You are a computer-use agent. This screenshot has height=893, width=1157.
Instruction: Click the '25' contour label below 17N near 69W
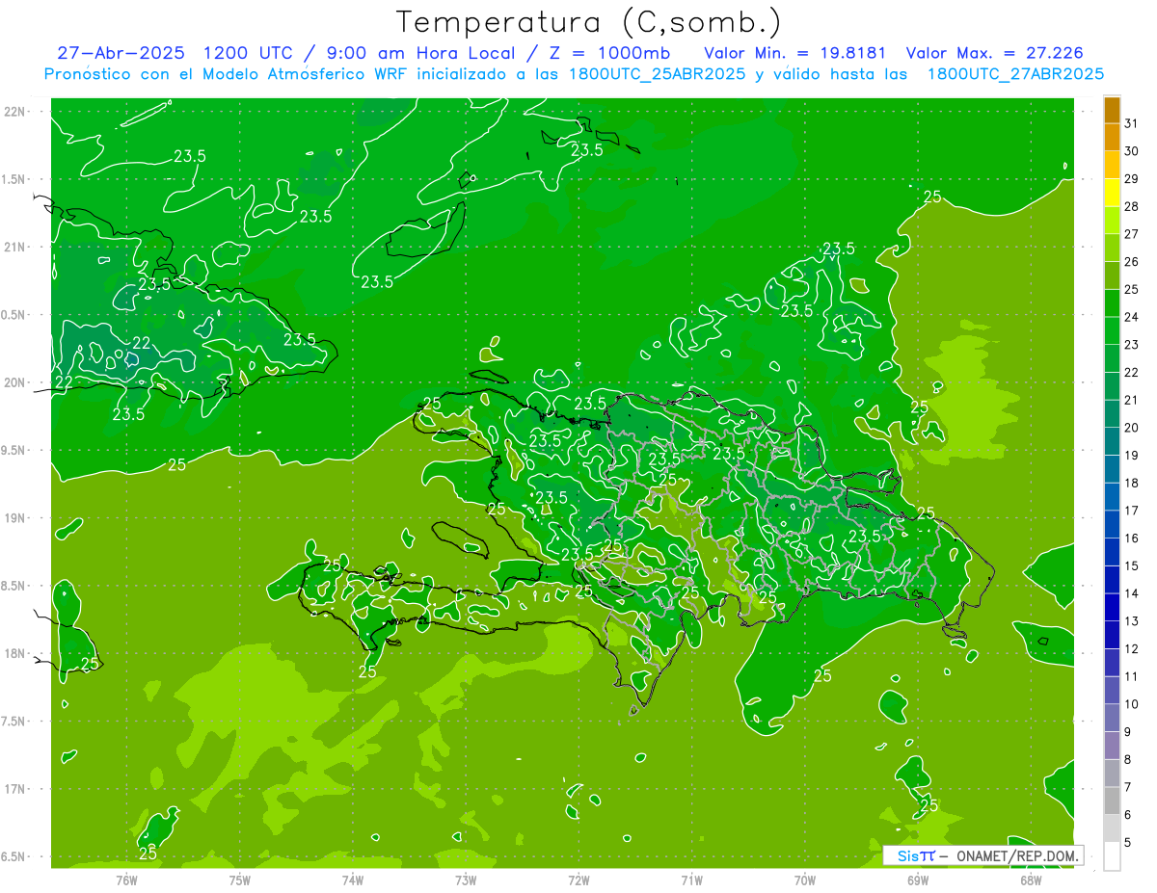click(x=929, y=804)
